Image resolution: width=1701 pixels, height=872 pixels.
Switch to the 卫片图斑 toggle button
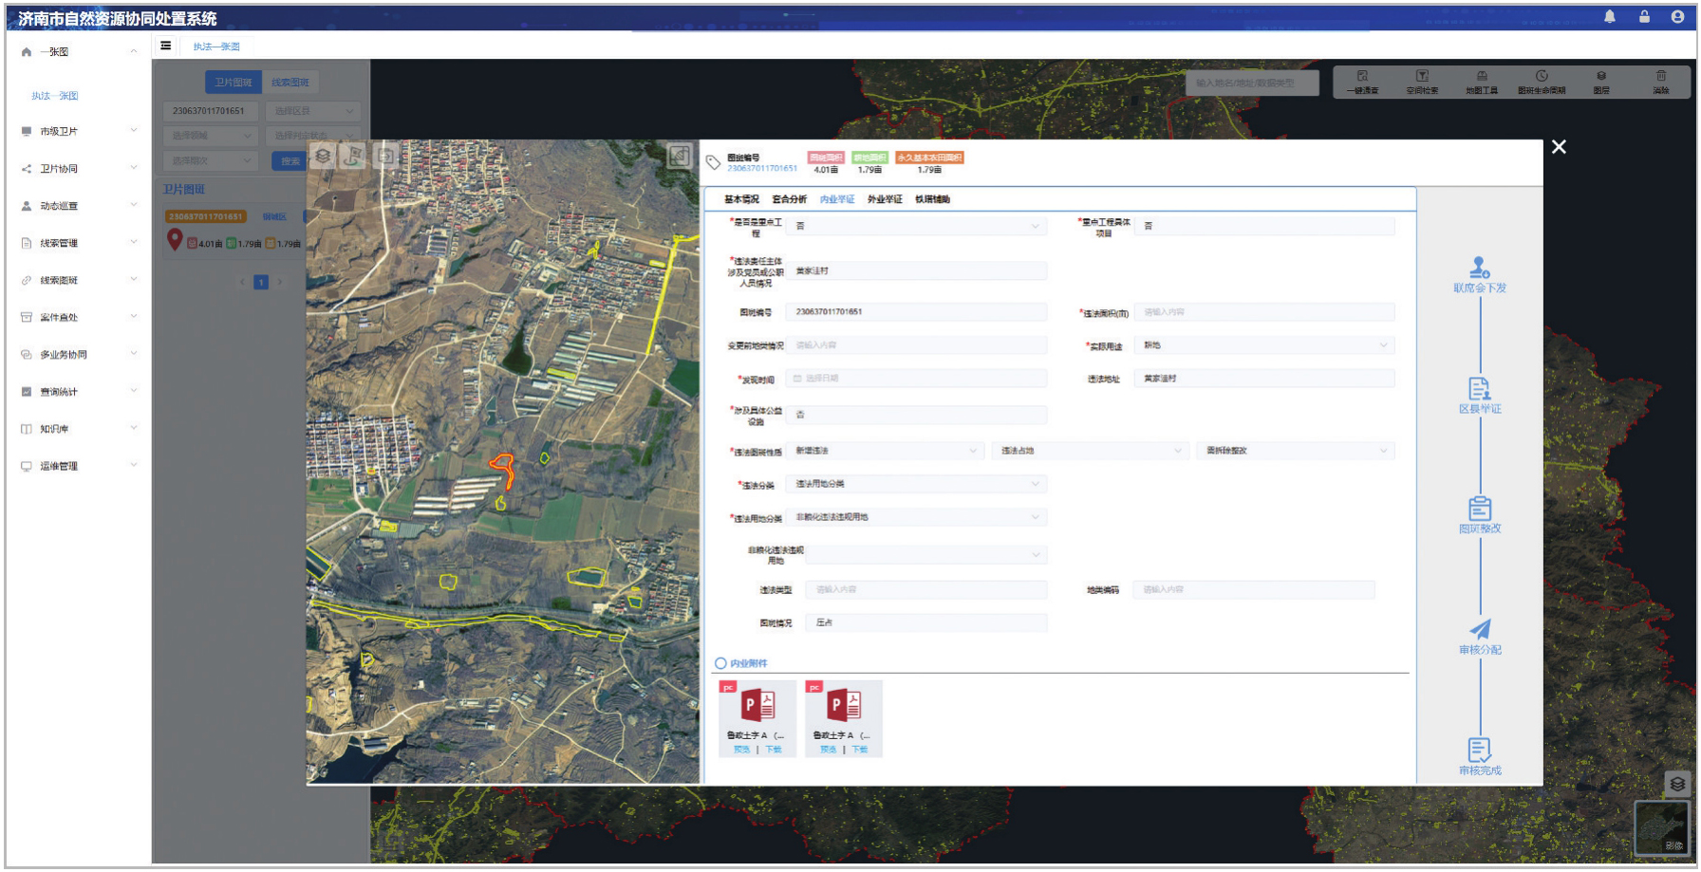233,83
